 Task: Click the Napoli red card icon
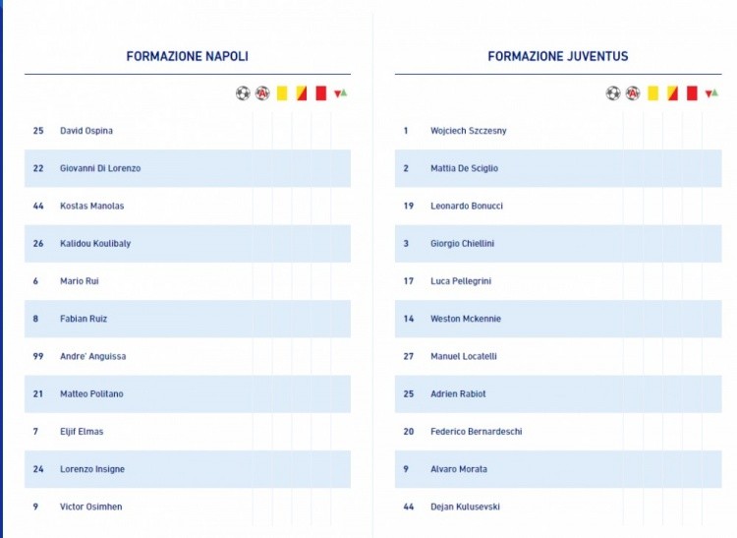coord(321,93)
